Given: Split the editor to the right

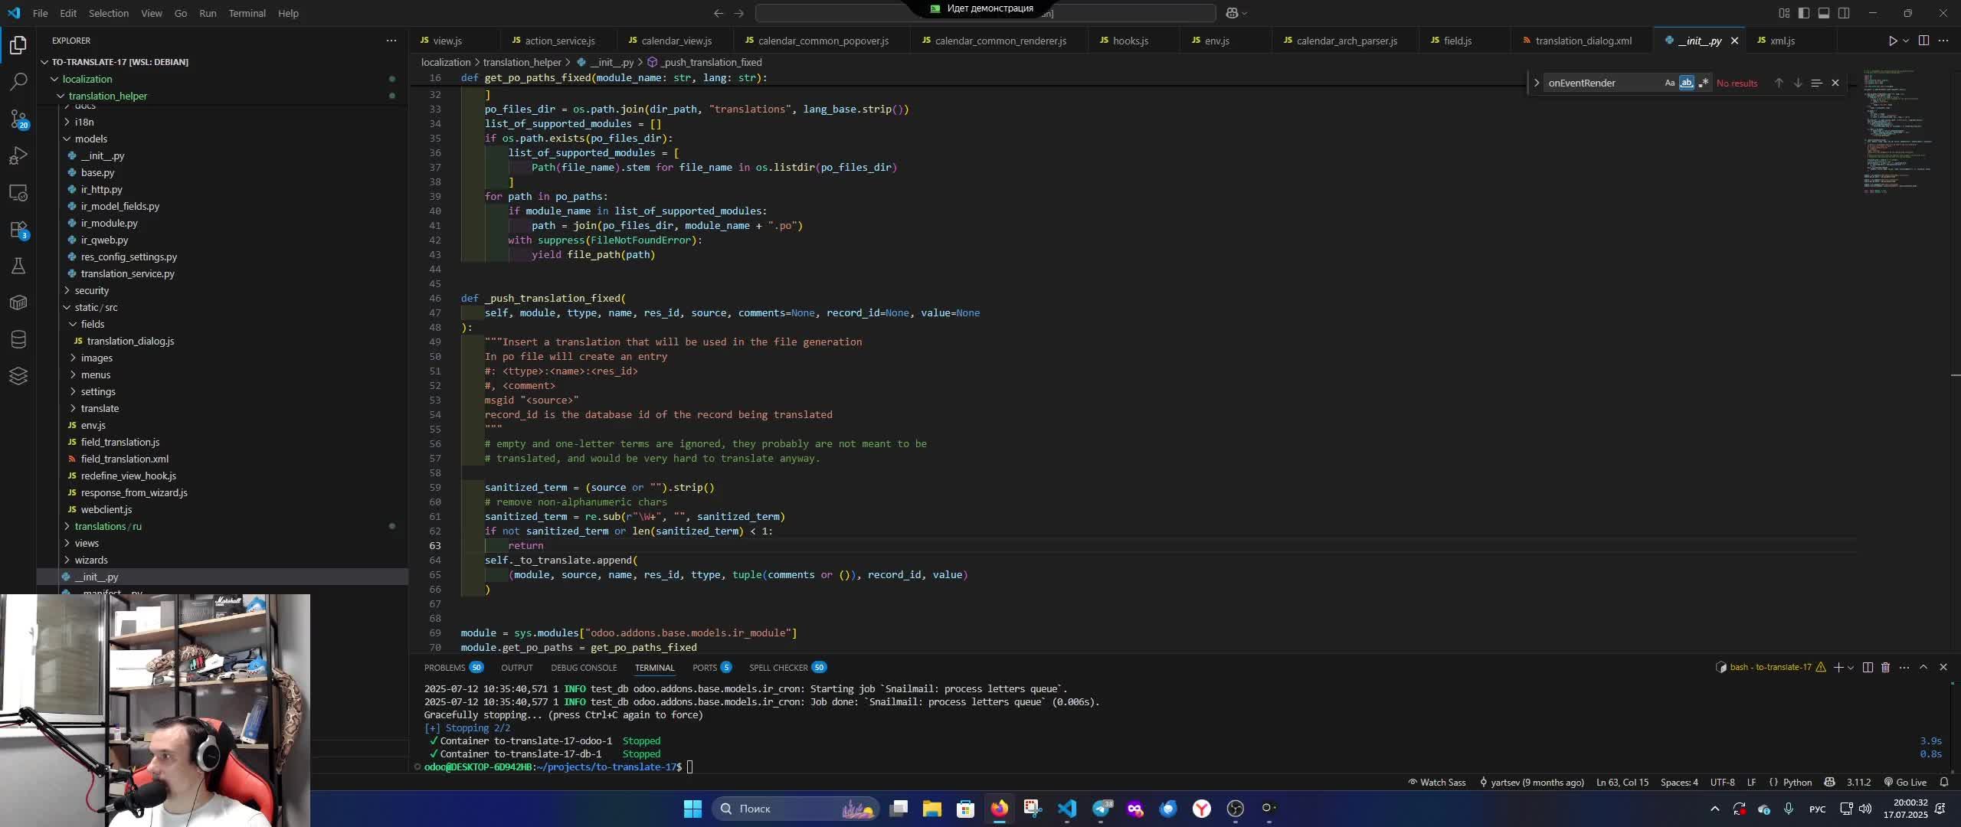Looking at the screenshot, I should tap(1923, 41).
